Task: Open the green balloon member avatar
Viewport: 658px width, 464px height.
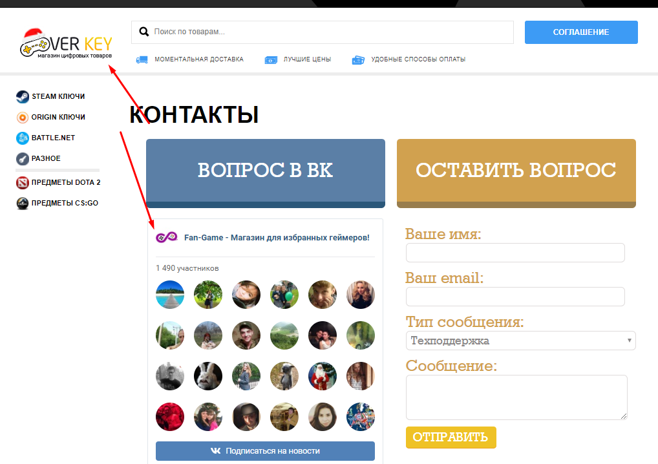Action: coord(284,295)
